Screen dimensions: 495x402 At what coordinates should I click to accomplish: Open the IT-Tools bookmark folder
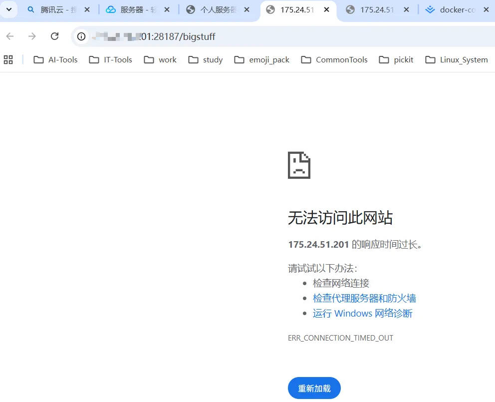click(110, 60)
